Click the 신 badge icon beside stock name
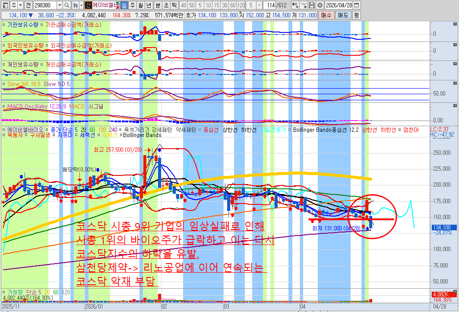The image size is (459, 312). (x=88, y=5)
